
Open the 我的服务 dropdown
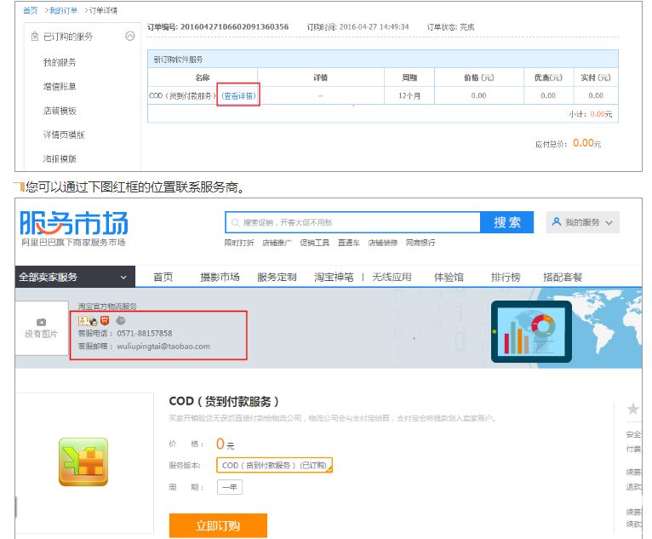point(582,222)
